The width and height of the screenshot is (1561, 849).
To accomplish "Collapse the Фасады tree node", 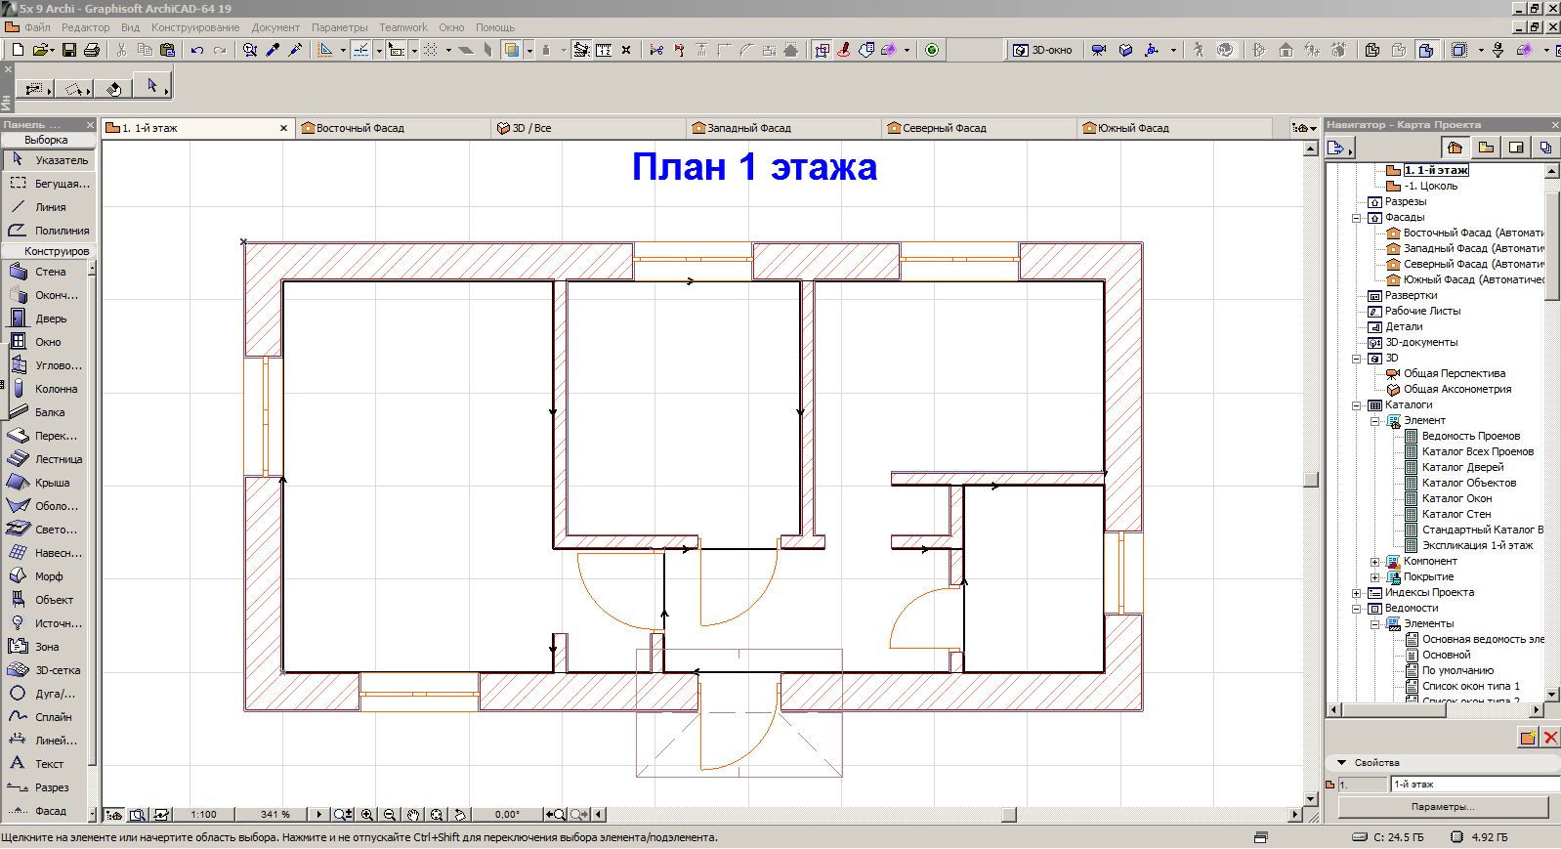I will coord(1356,218).
